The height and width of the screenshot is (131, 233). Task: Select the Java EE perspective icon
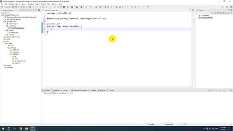pos(231,7)
